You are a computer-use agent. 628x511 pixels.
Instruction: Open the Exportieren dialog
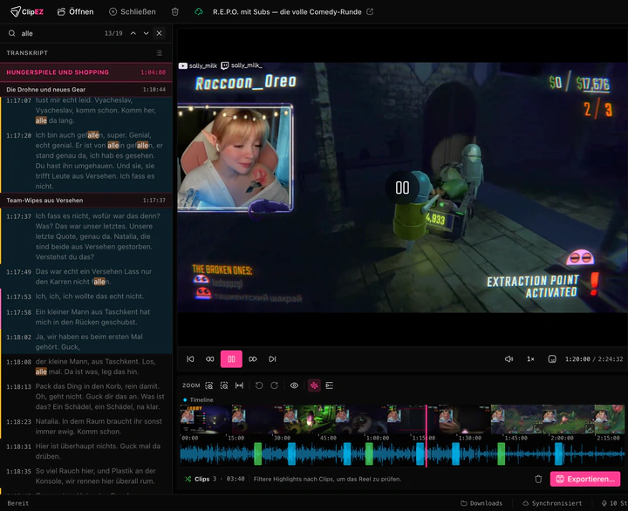[585, 479]
